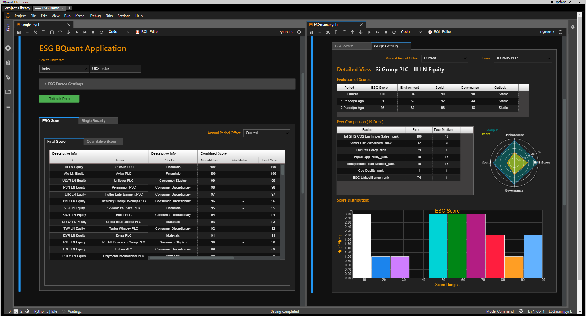The height and width of the screenshot is (316, 586).
Task: Paste cell in single.ipynb toolbar
Action: click(x=52, y=32)
